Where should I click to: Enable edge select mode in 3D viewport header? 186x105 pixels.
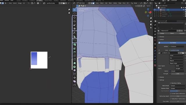pyautogui.click(x=92, y=3)
